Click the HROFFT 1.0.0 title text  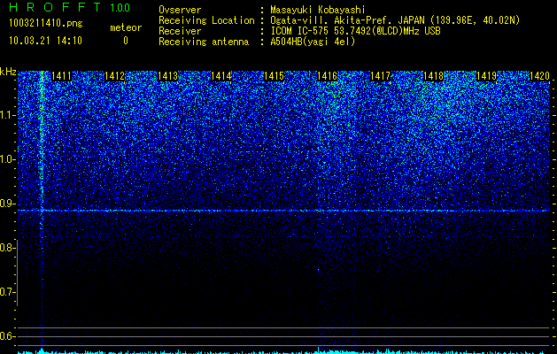[69, 7]
